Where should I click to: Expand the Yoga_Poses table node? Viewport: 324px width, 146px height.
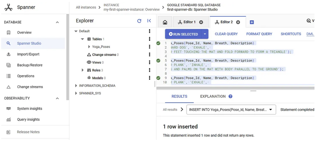coord(89,47)
